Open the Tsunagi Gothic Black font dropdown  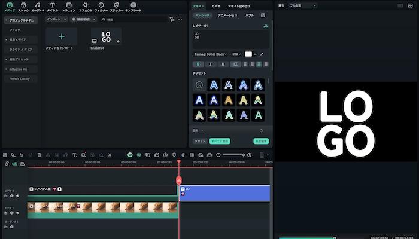209,54
